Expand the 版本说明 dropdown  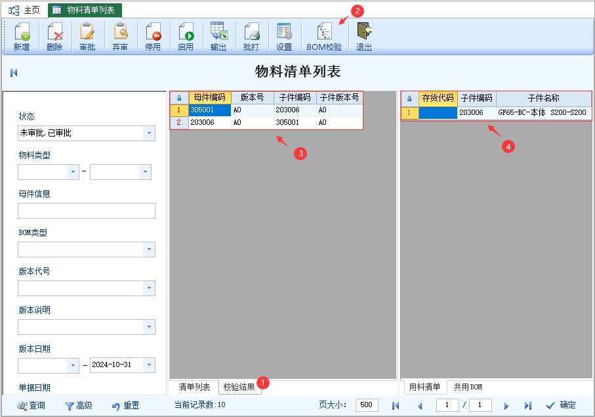149,326
